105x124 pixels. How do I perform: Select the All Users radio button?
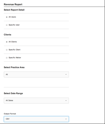[x=7, y=17]
